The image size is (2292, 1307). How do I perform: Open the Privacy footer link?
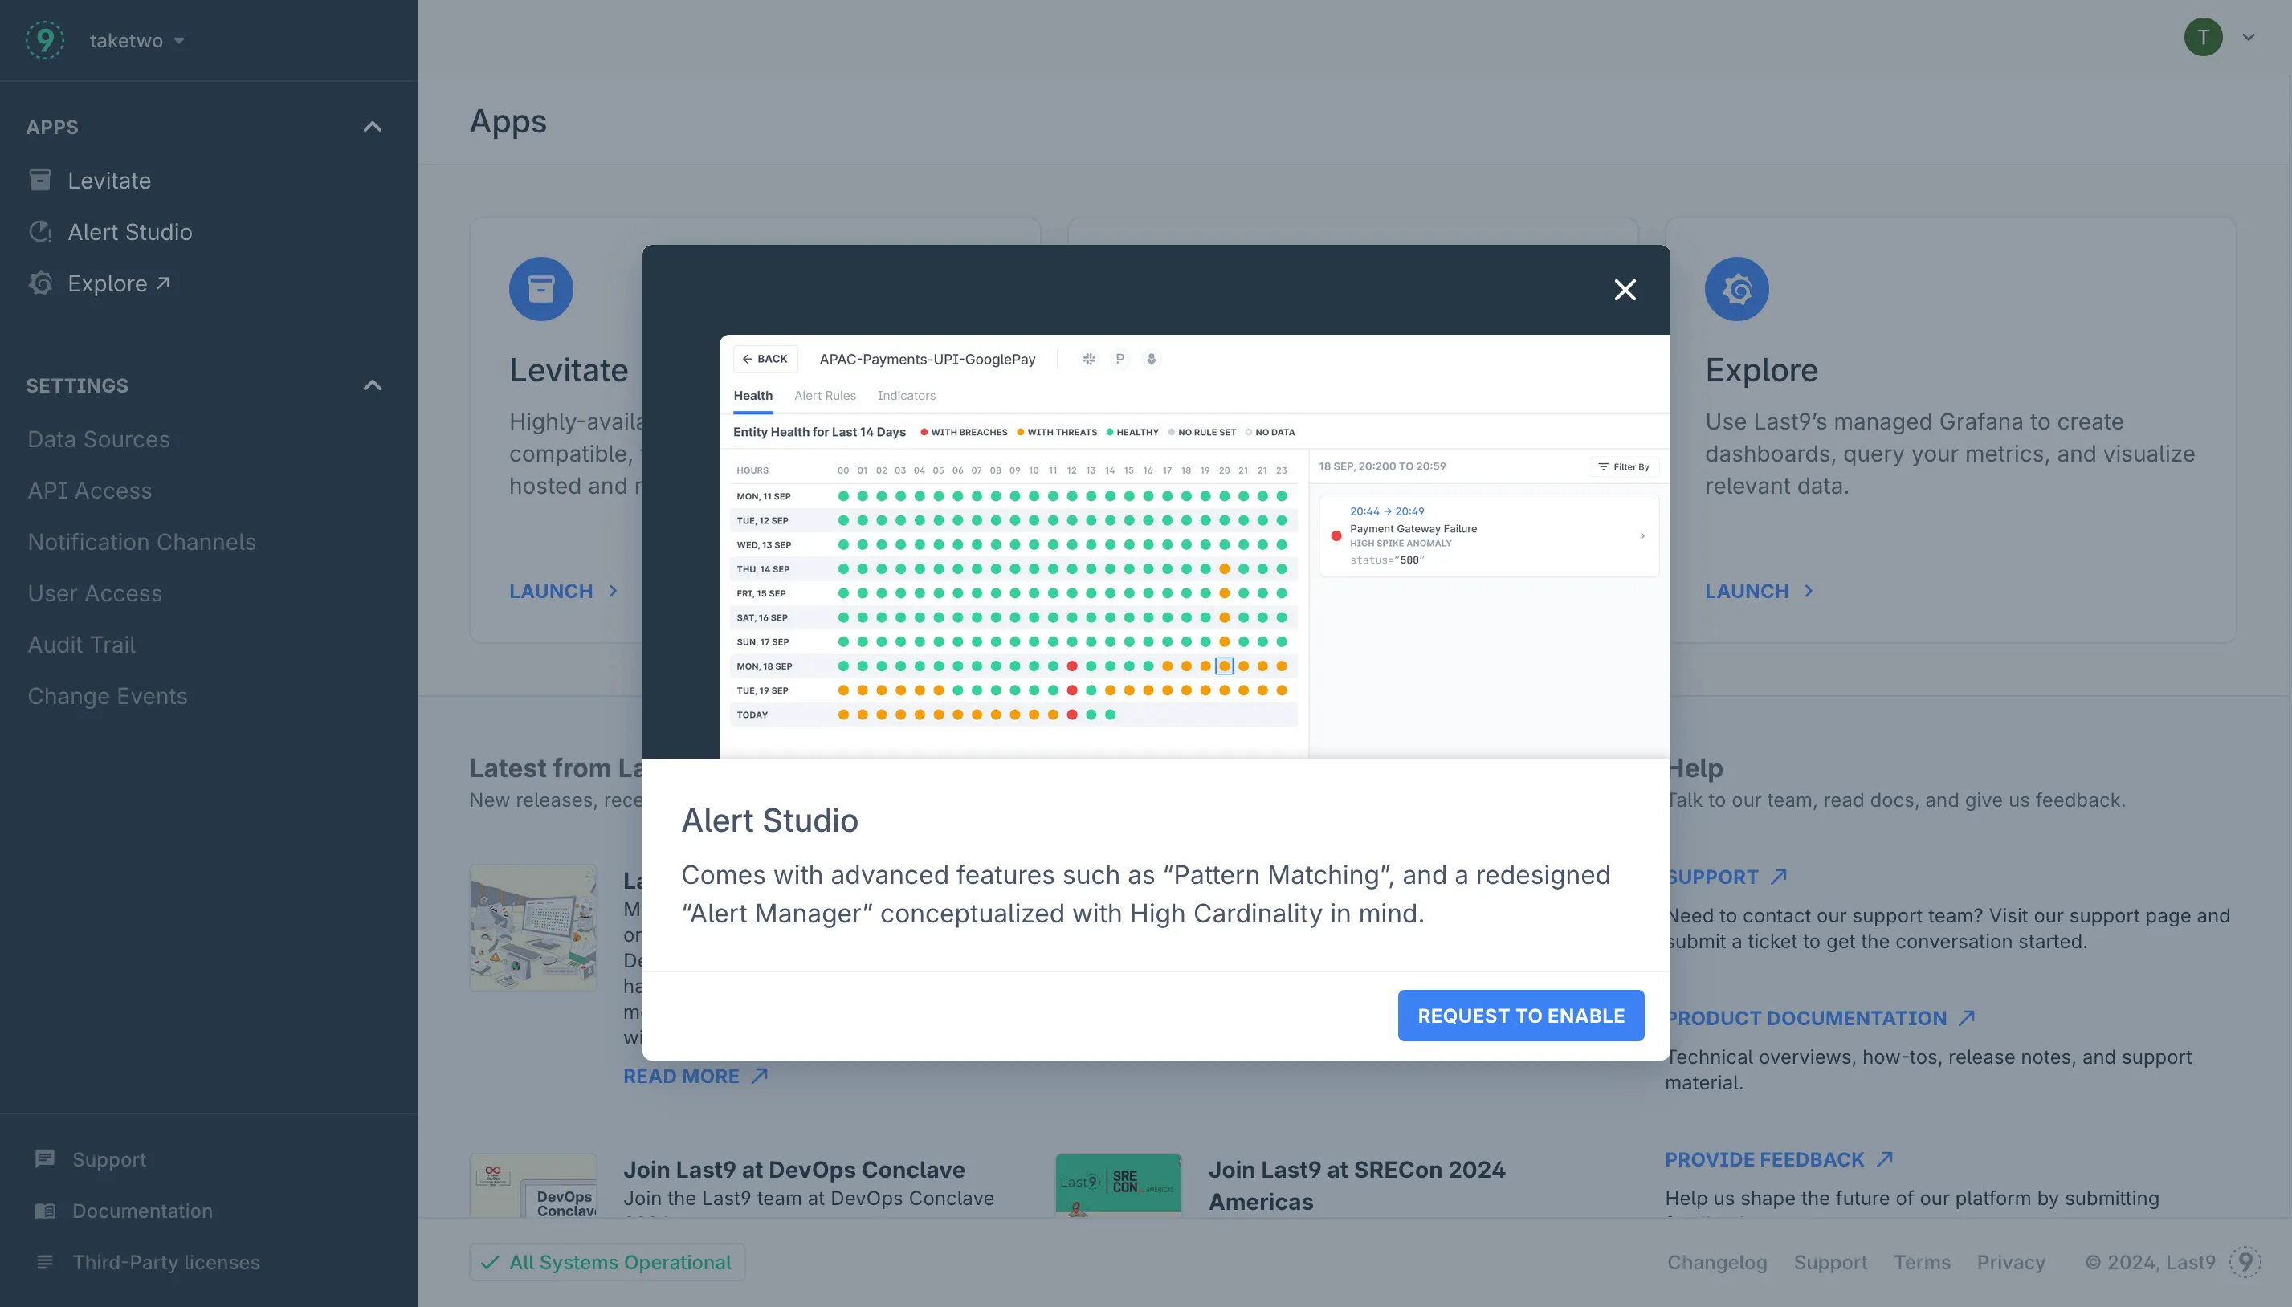coord(2010,1262)
